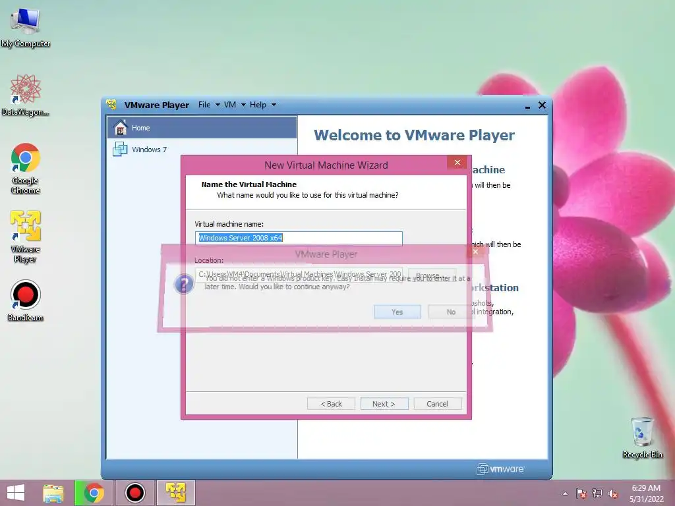Click the Home house icon in sidebar
Image resolution: width=675 pixels, height=506 pixels.
[120, 127]
